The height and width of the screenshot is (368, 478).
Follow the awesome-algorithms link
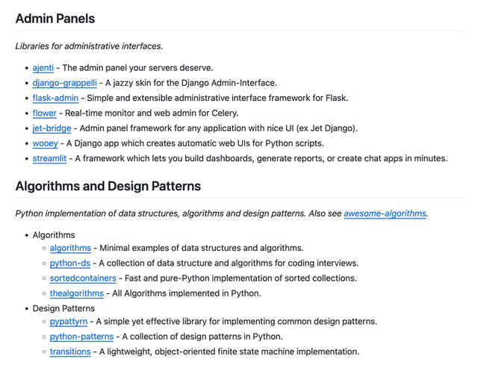(x=385, y=213)
